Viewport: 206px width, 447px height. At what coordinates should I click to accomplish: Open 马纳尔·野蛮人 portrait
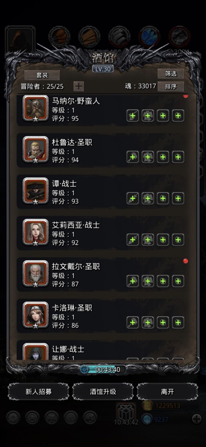tap(36, 109)
